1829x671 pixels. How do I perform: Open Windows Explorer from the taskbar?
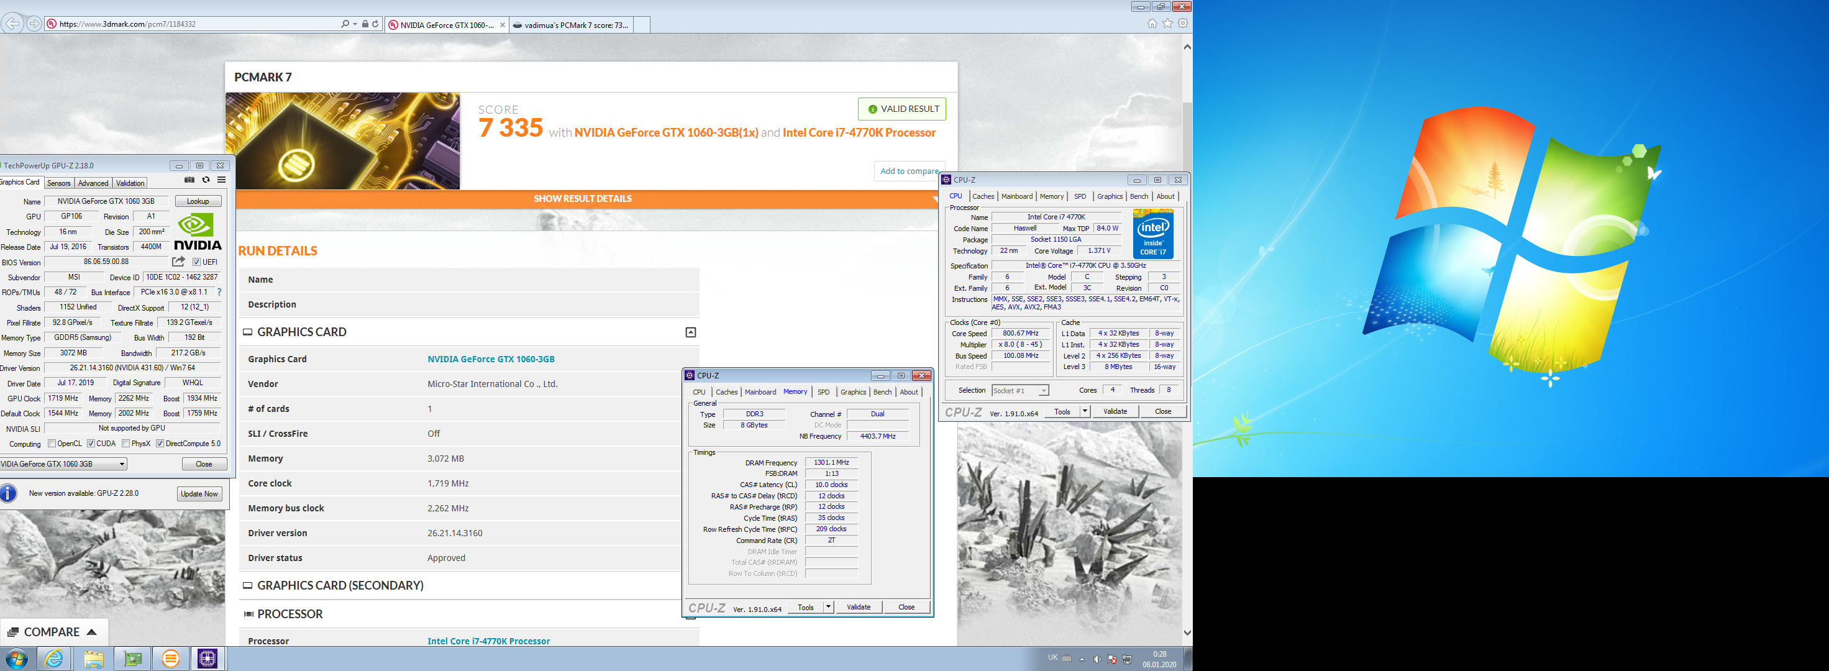coord(93,659)
